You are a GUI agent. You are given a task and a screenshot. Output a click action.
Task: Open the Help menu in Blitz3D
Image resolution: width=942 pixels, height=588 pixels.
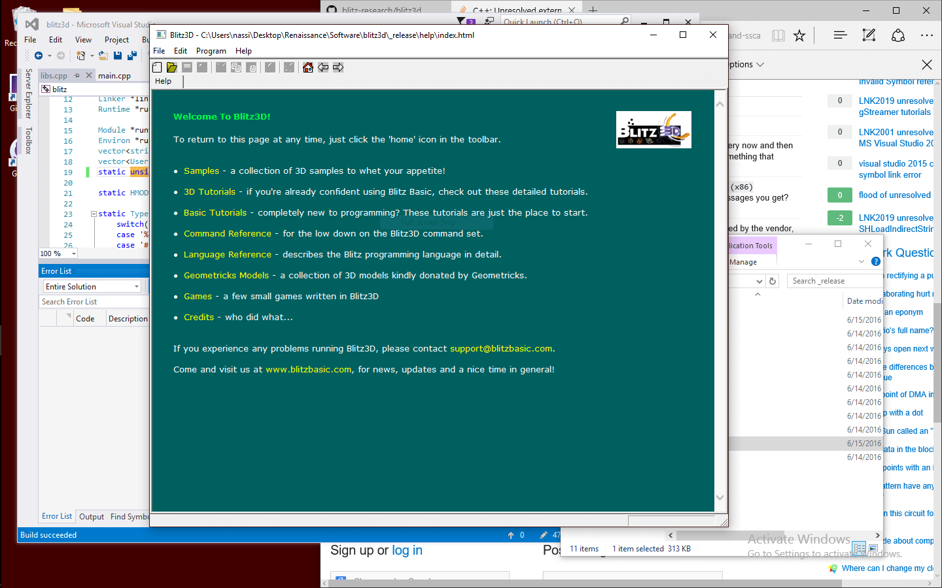click(243, 51)
